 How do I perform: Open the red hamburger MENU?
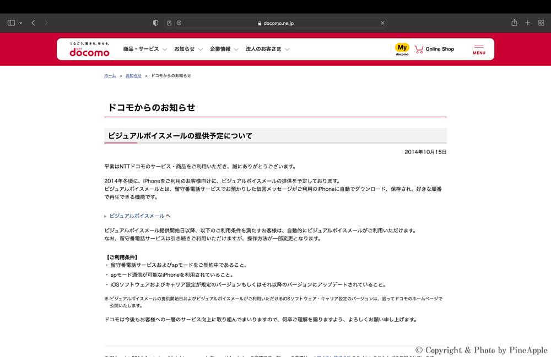pos(479,50)
